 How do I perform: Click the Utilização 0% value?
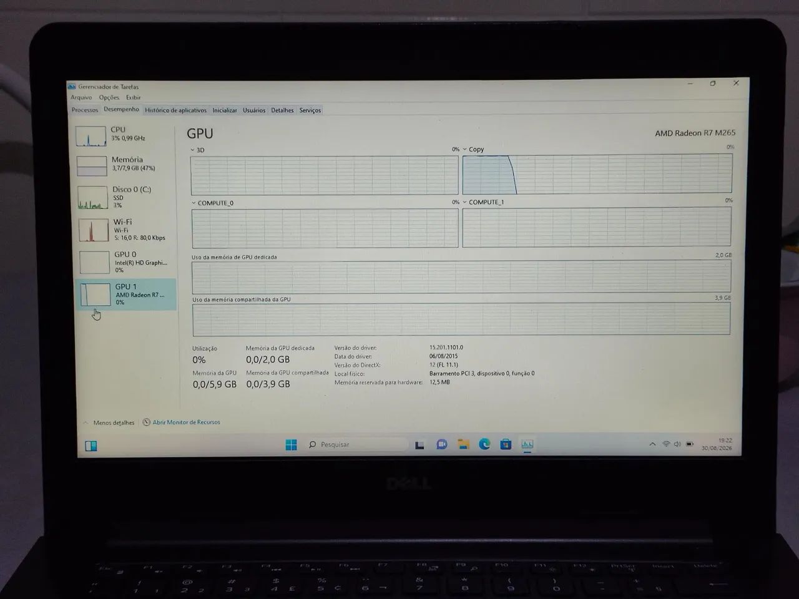coord(199,360)
